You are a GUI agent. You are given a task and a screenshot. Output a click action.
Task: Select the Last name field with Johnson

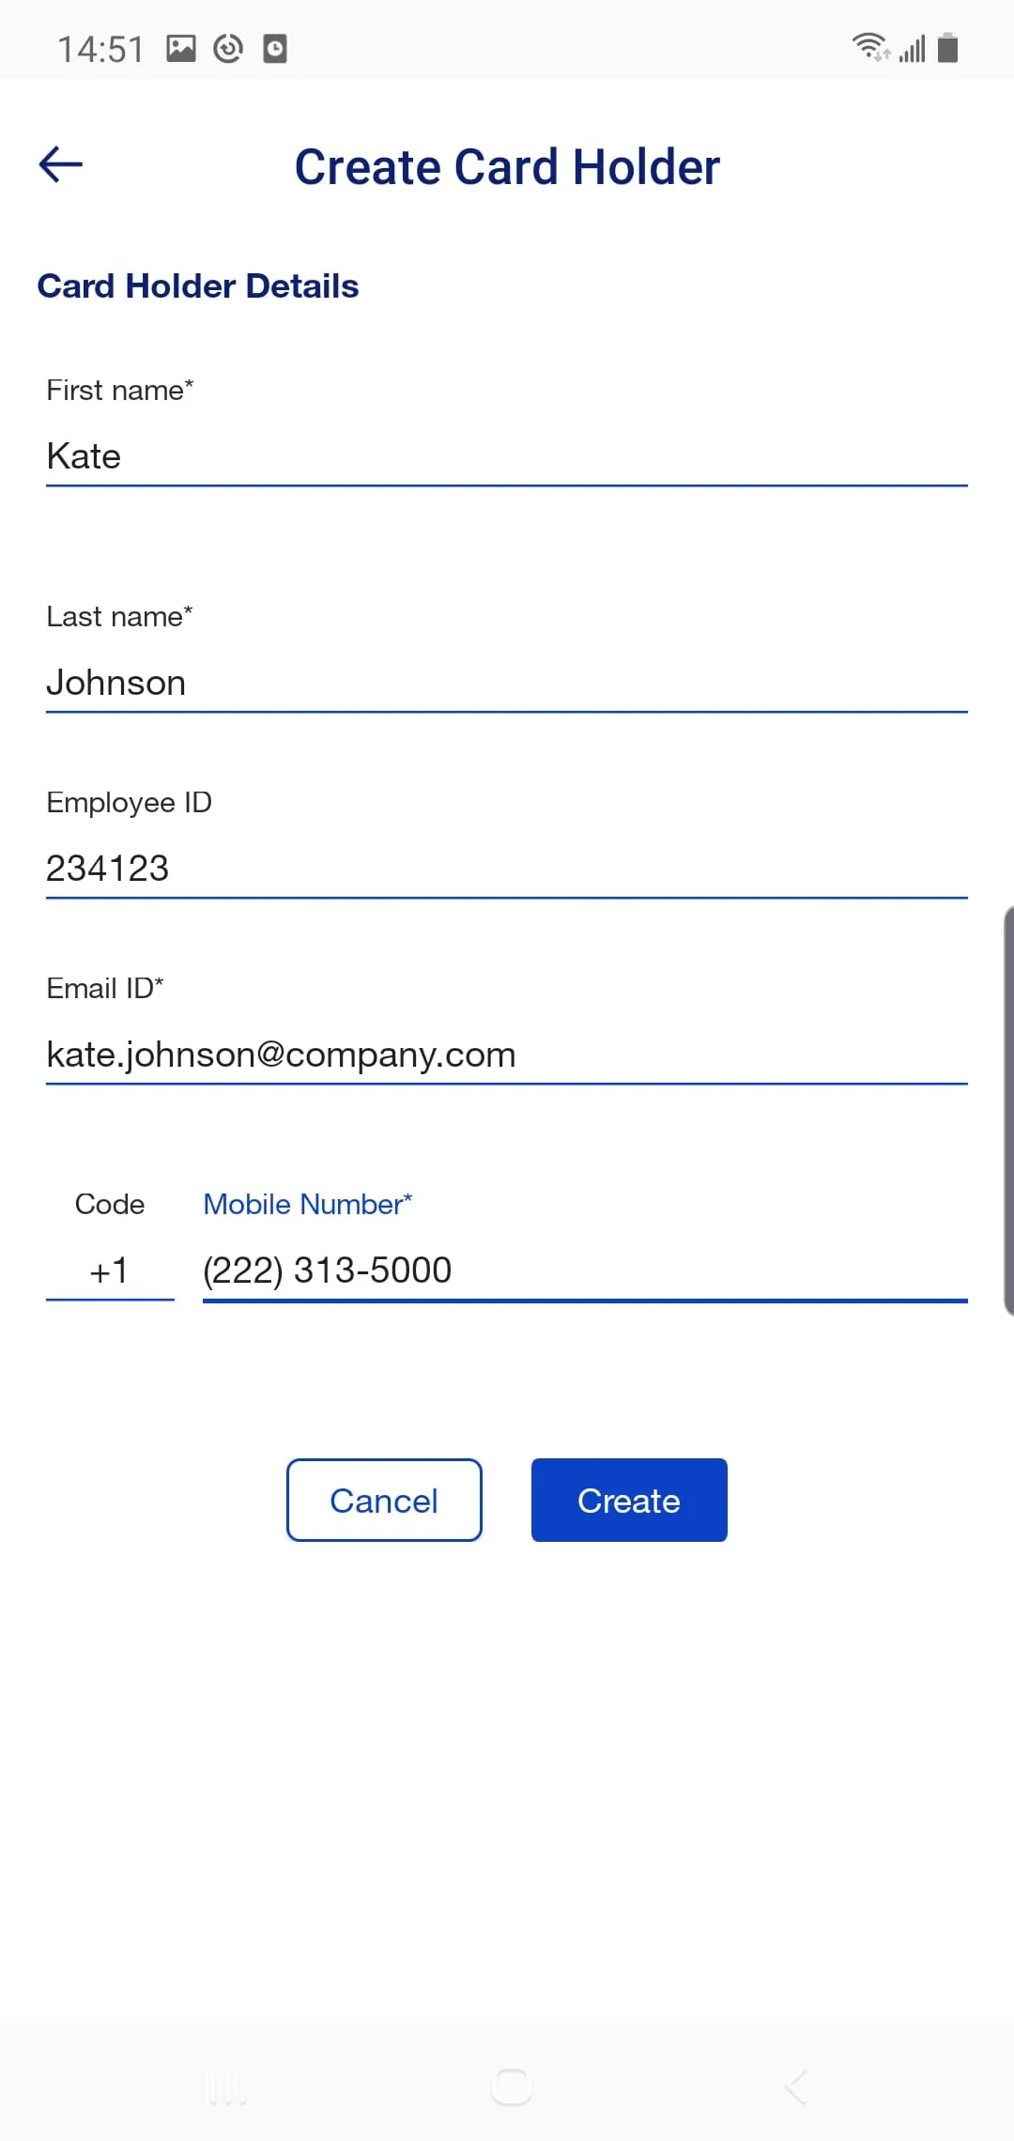[506, 683]
